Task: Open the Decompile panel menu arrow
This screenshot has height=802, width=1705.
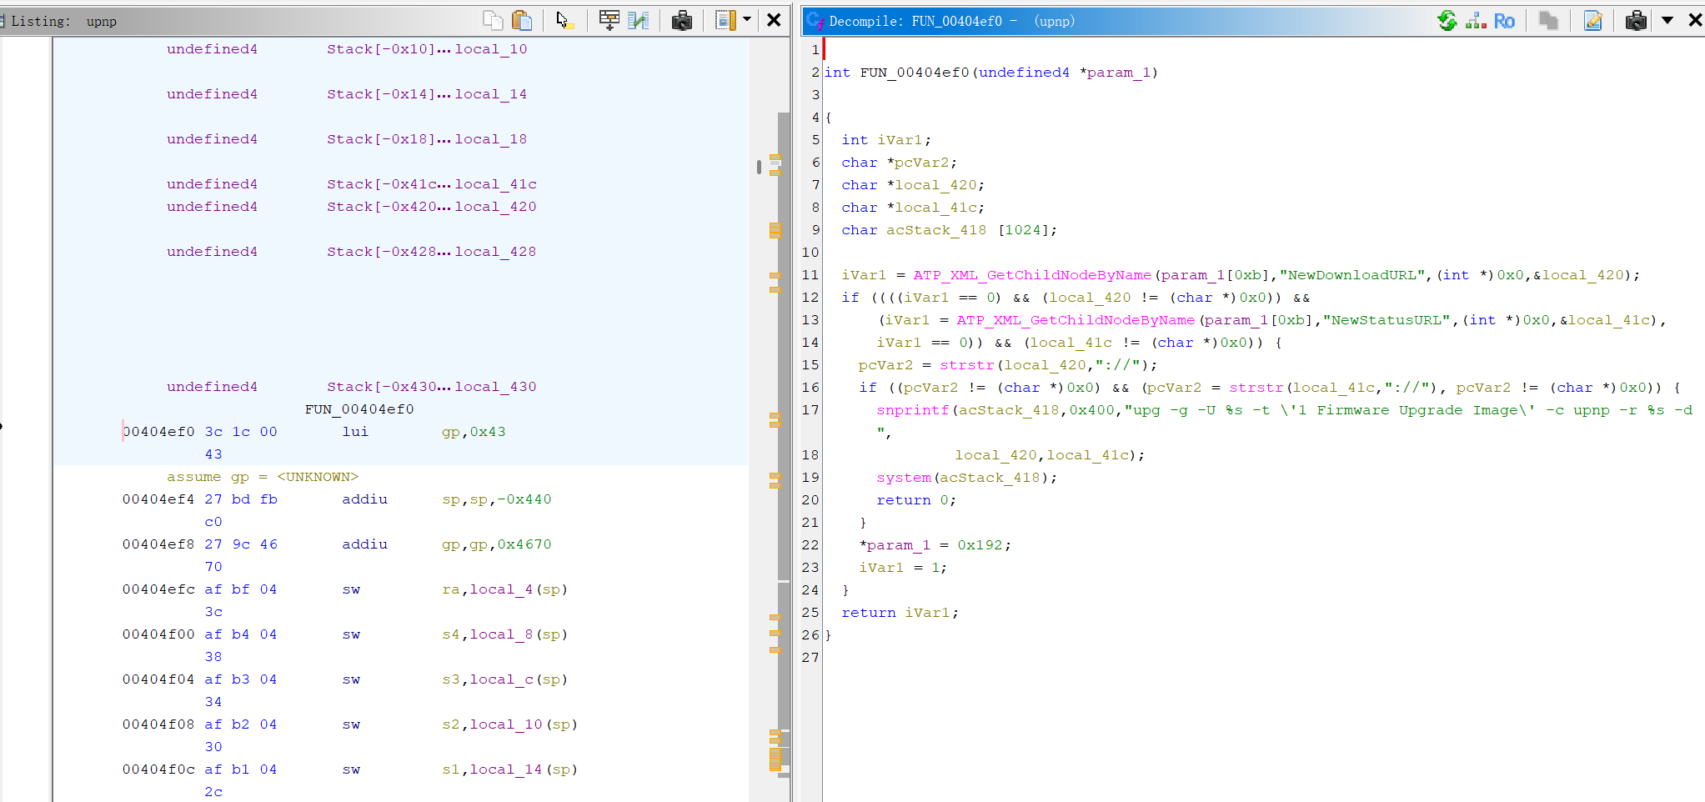Action: [x=1667, y=20]
